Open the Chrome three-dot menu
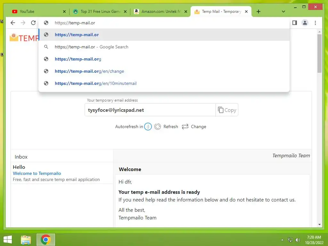Screen dimensions: 328x246 point(315,23)
